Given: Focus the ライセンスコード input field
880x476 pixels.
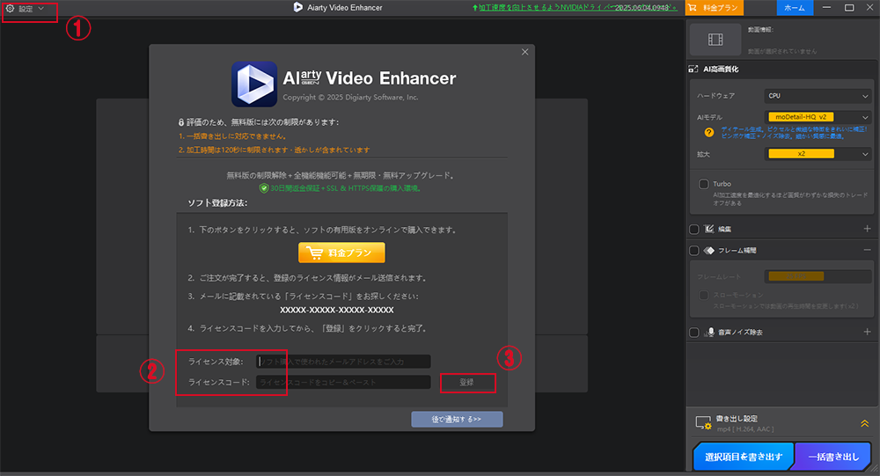Looking at the screenshot, I should pyautogui.click(x=343, y=382).
